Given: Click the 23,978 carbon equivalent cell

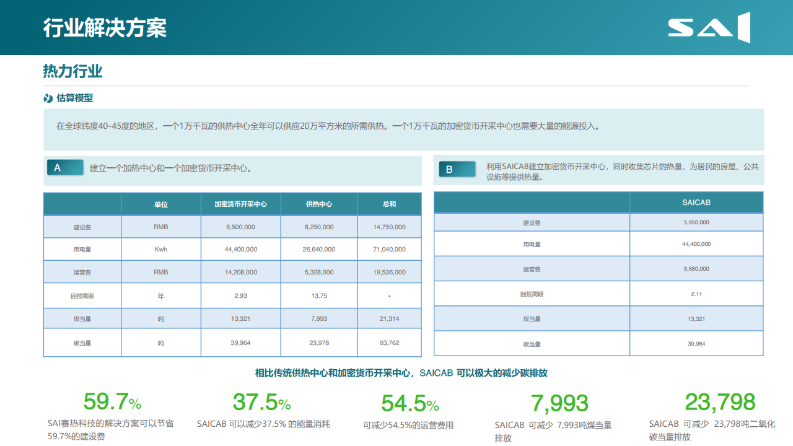Looking at the screenshot, I should pos(319,343).
